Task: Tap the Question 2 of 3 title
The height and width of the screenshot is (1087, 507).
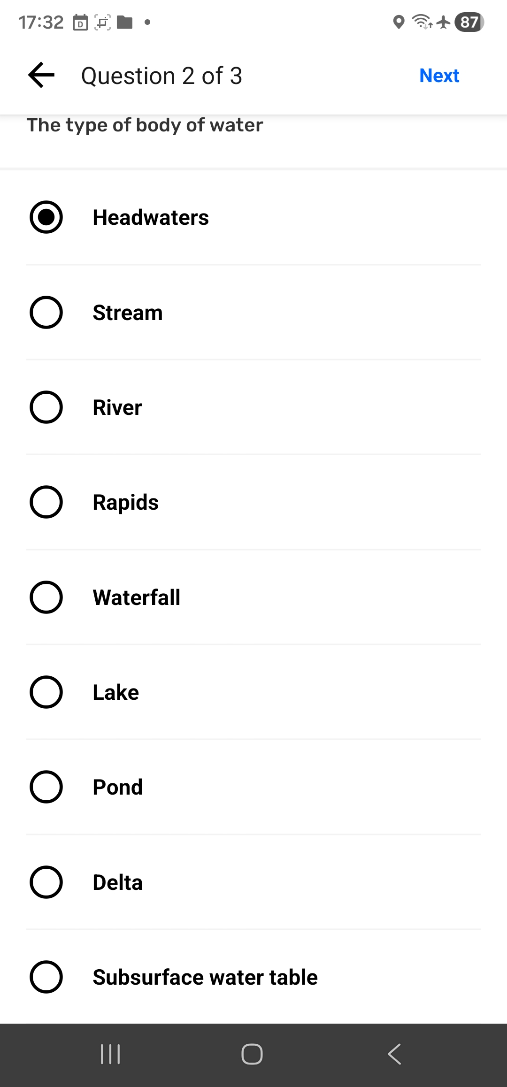Action: coord(161,76)
